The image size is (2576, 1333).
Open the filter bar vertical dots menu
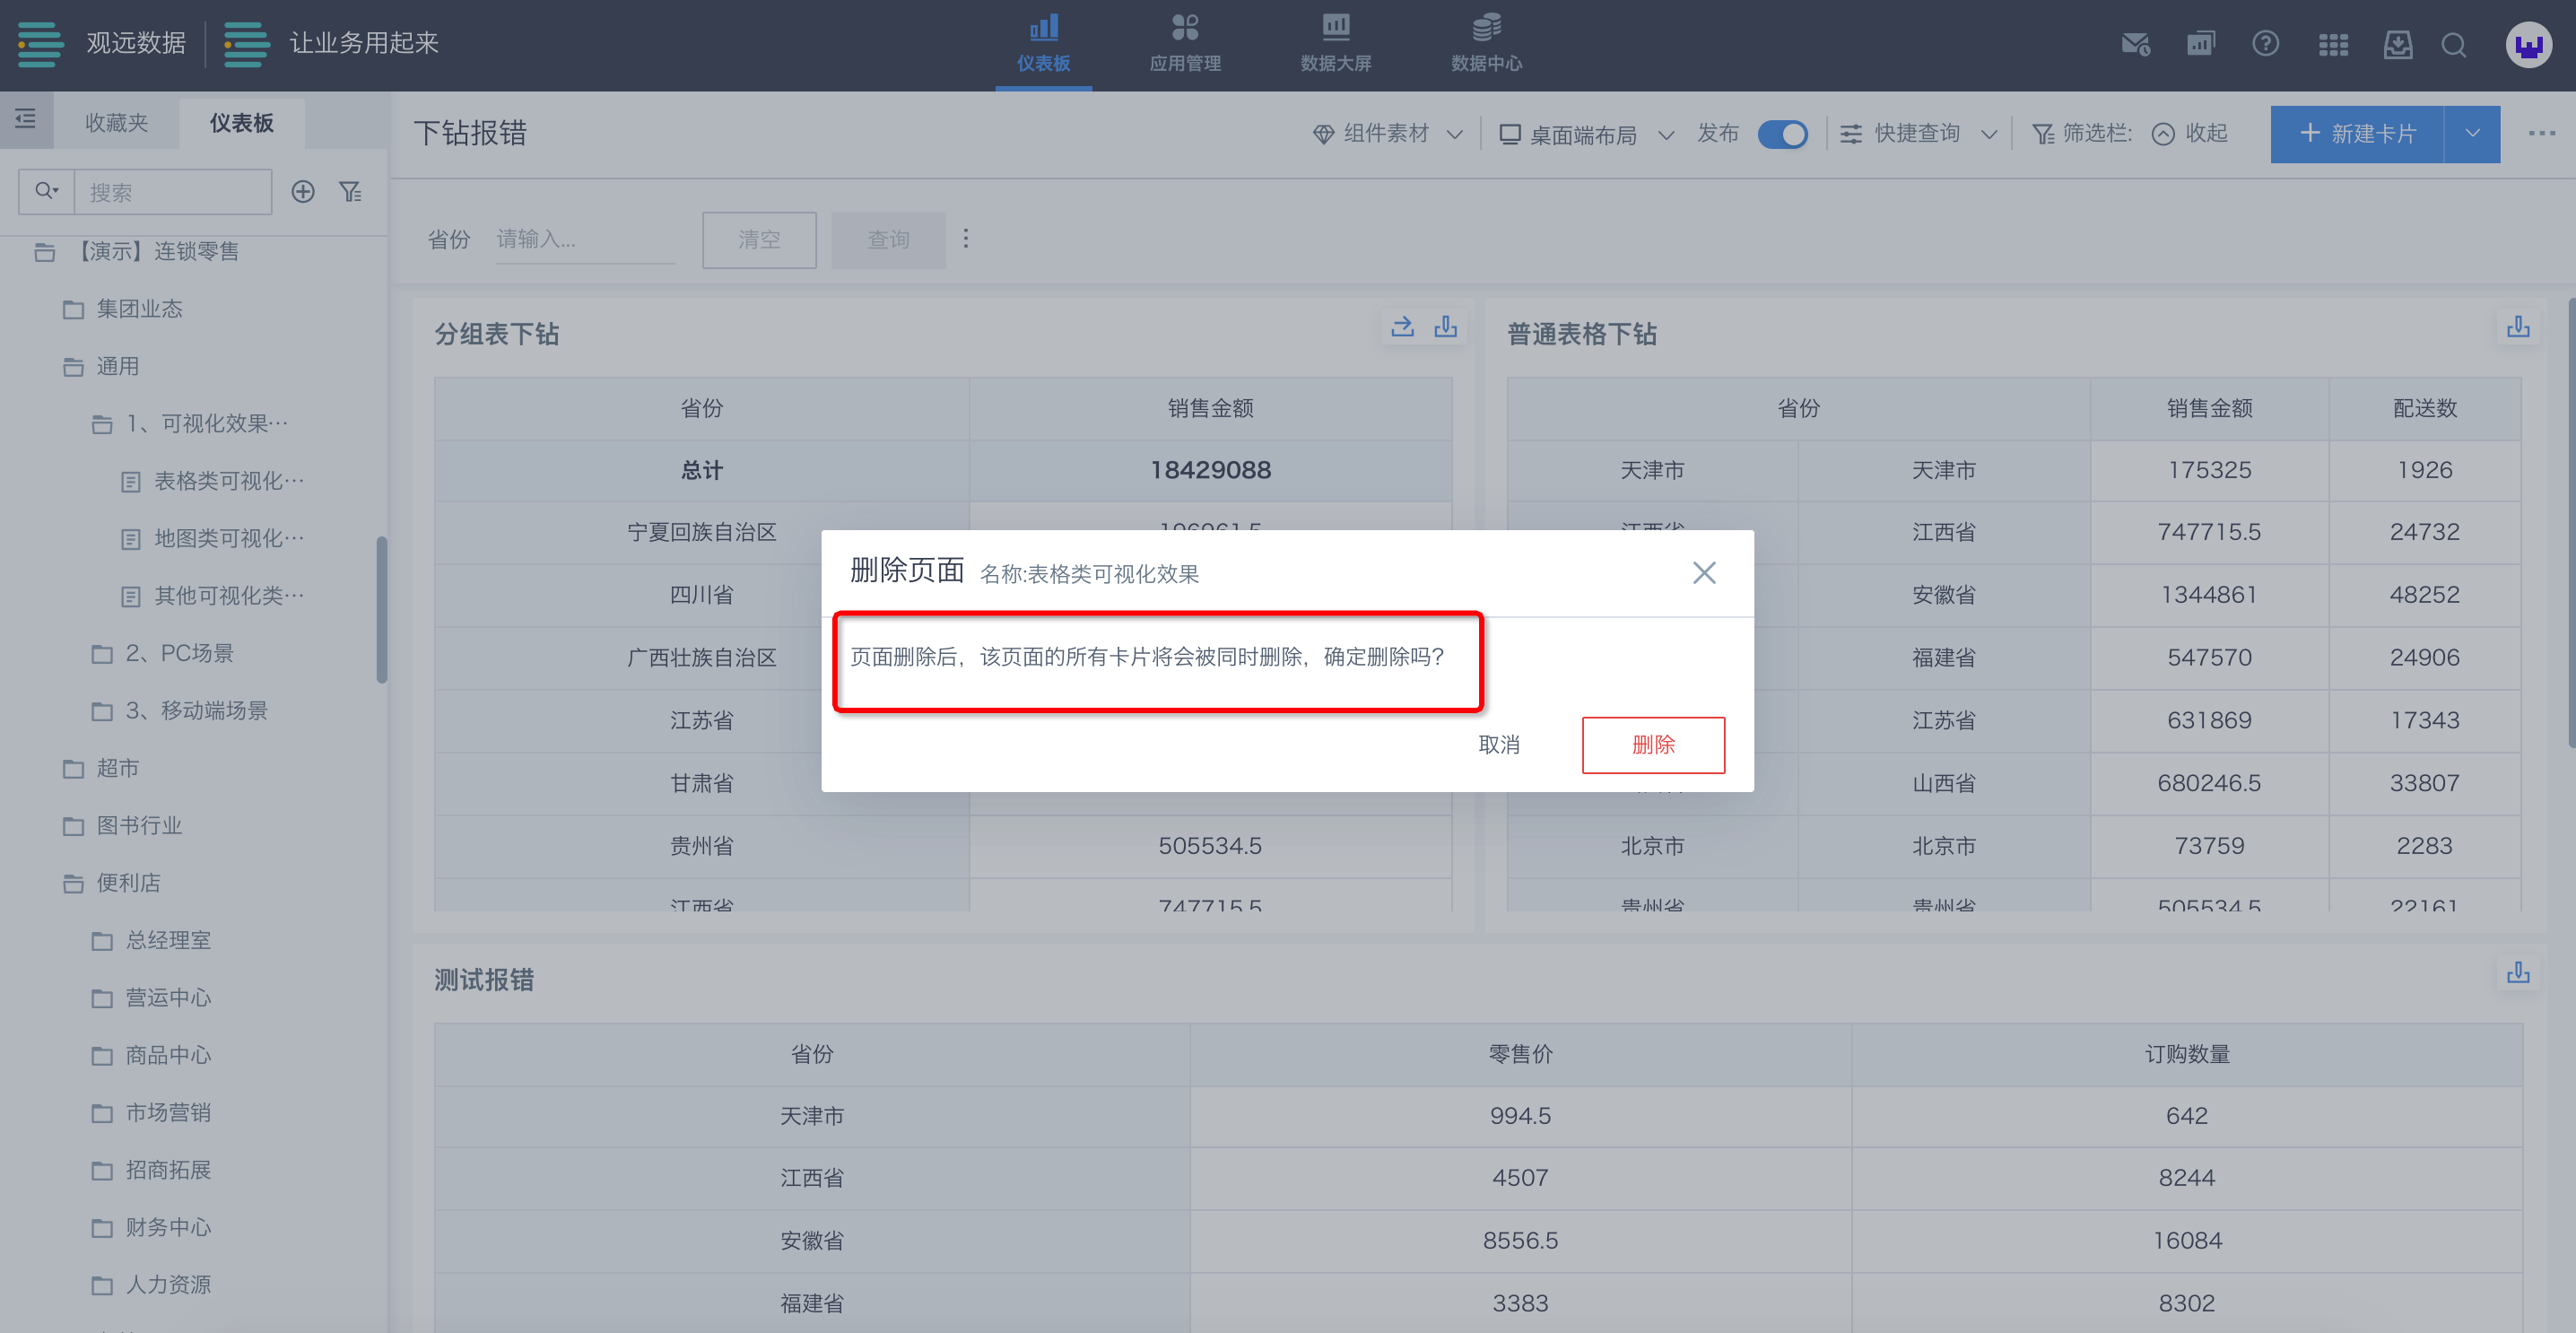coord(965,239)
